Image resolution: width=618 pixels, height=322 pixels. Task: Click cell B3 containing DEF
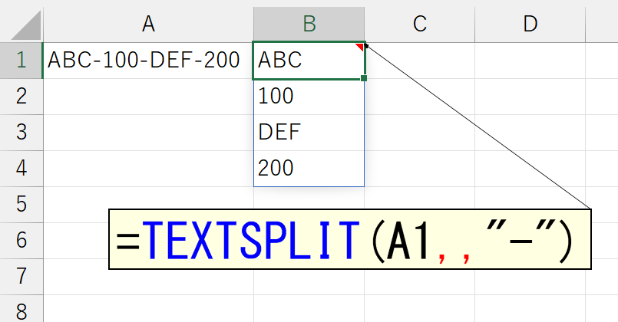click(x=309, y=133)
